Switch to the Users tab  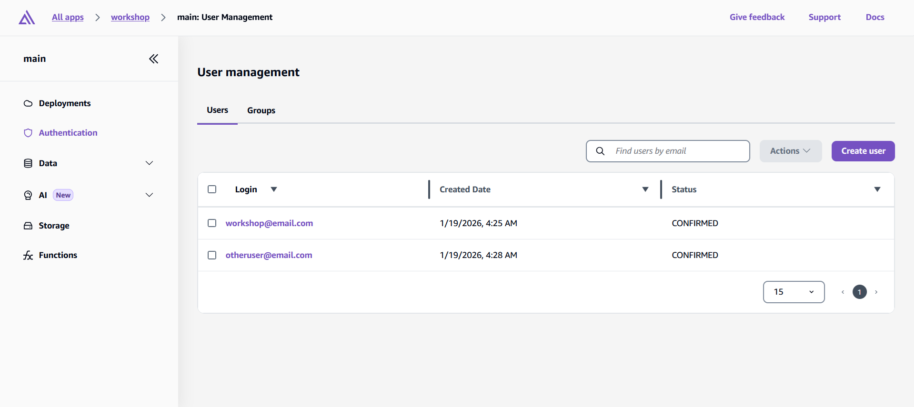click(x=217, y=110)
